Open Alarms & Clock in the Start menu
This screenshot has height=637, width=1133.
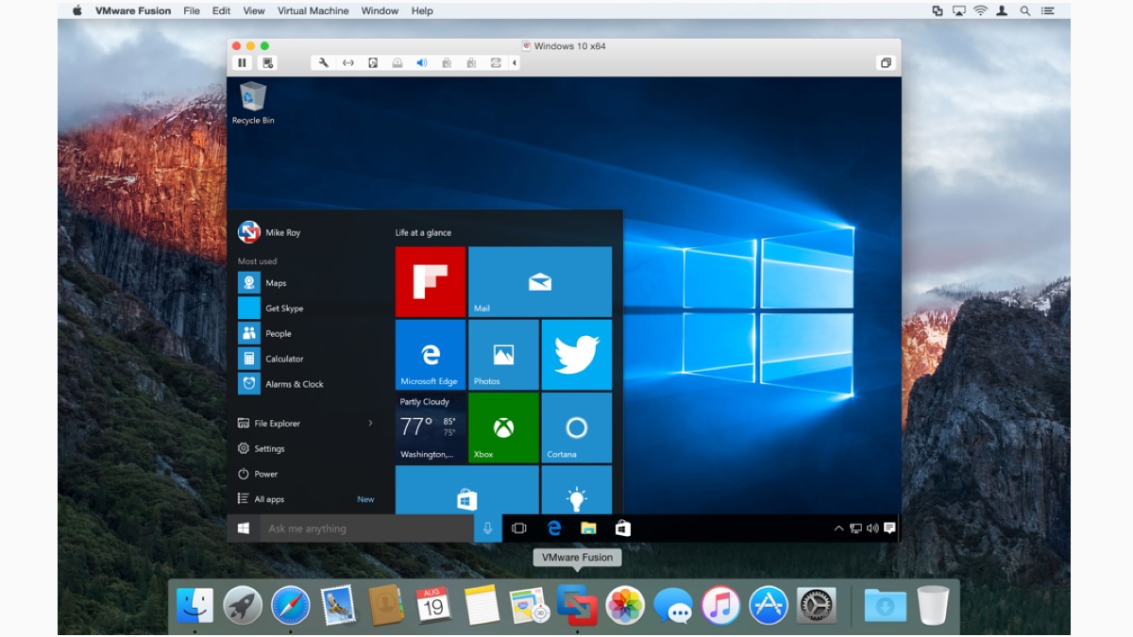pyautogui.click(x=281, y=384)
